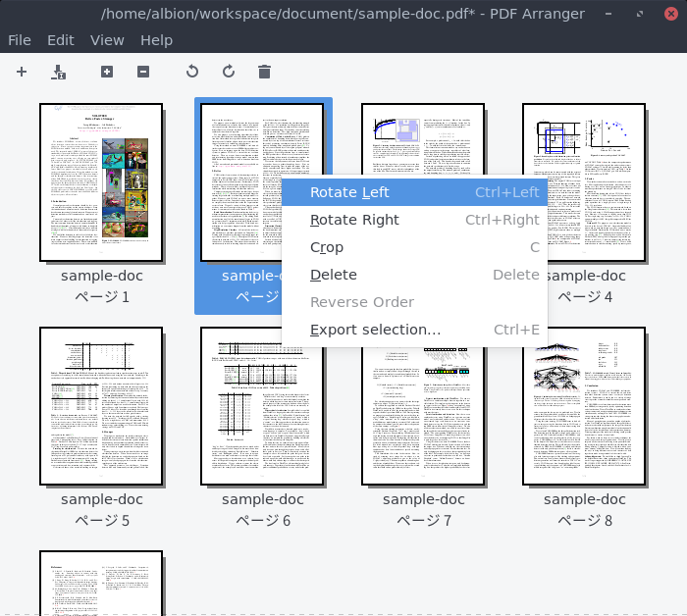
Task: Open the Help menu
Action: coord(156,40)
